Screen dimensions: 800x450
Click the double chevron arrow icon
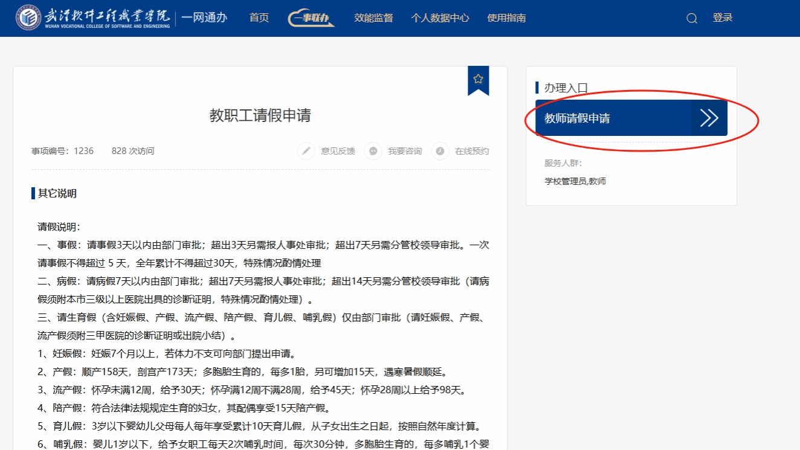tap(709, 118)
